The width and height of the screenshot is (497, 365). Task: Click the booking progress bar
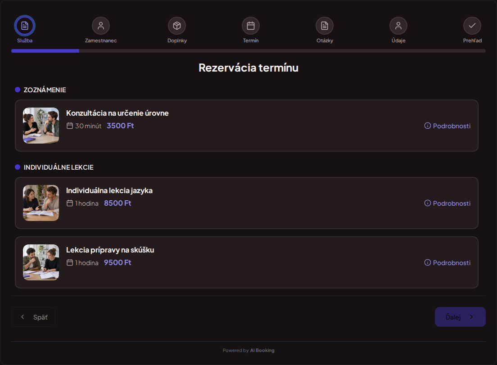point(248,51)
